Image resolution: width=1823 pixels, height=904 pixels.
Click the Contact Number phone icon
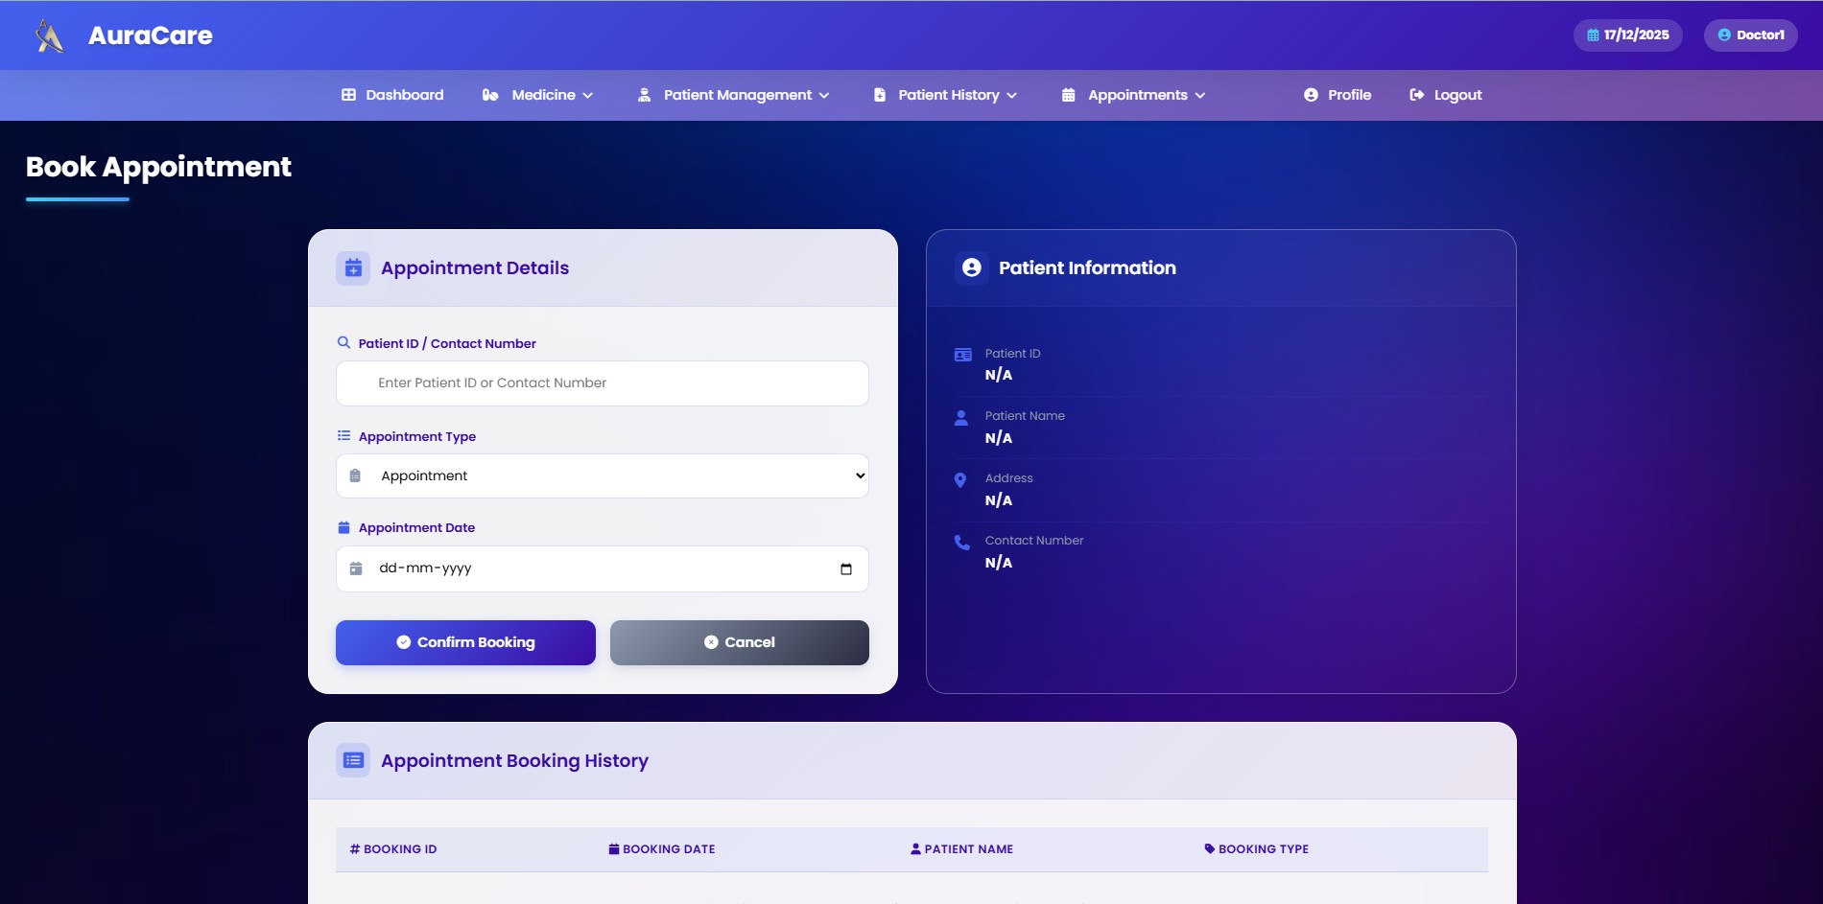pyautogui.click(x=961, y=543)
